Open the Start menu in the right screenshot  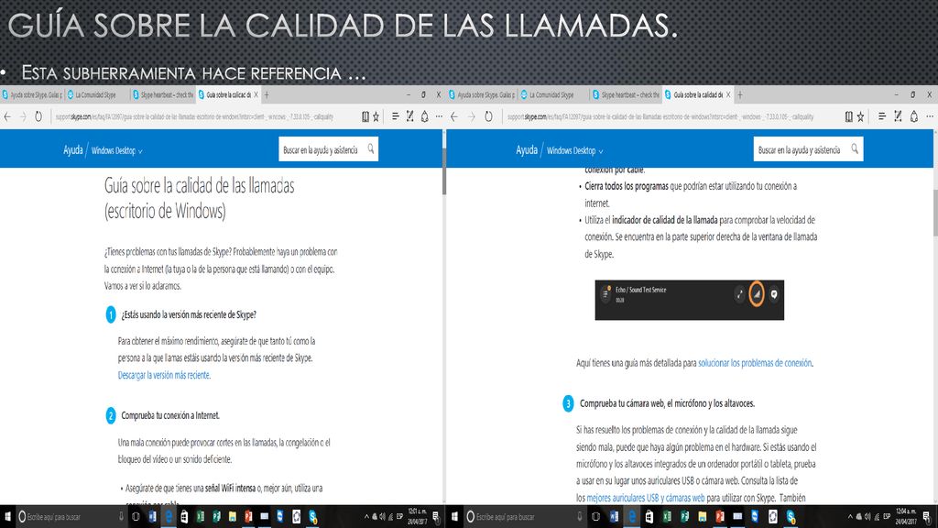click(454, 516)
